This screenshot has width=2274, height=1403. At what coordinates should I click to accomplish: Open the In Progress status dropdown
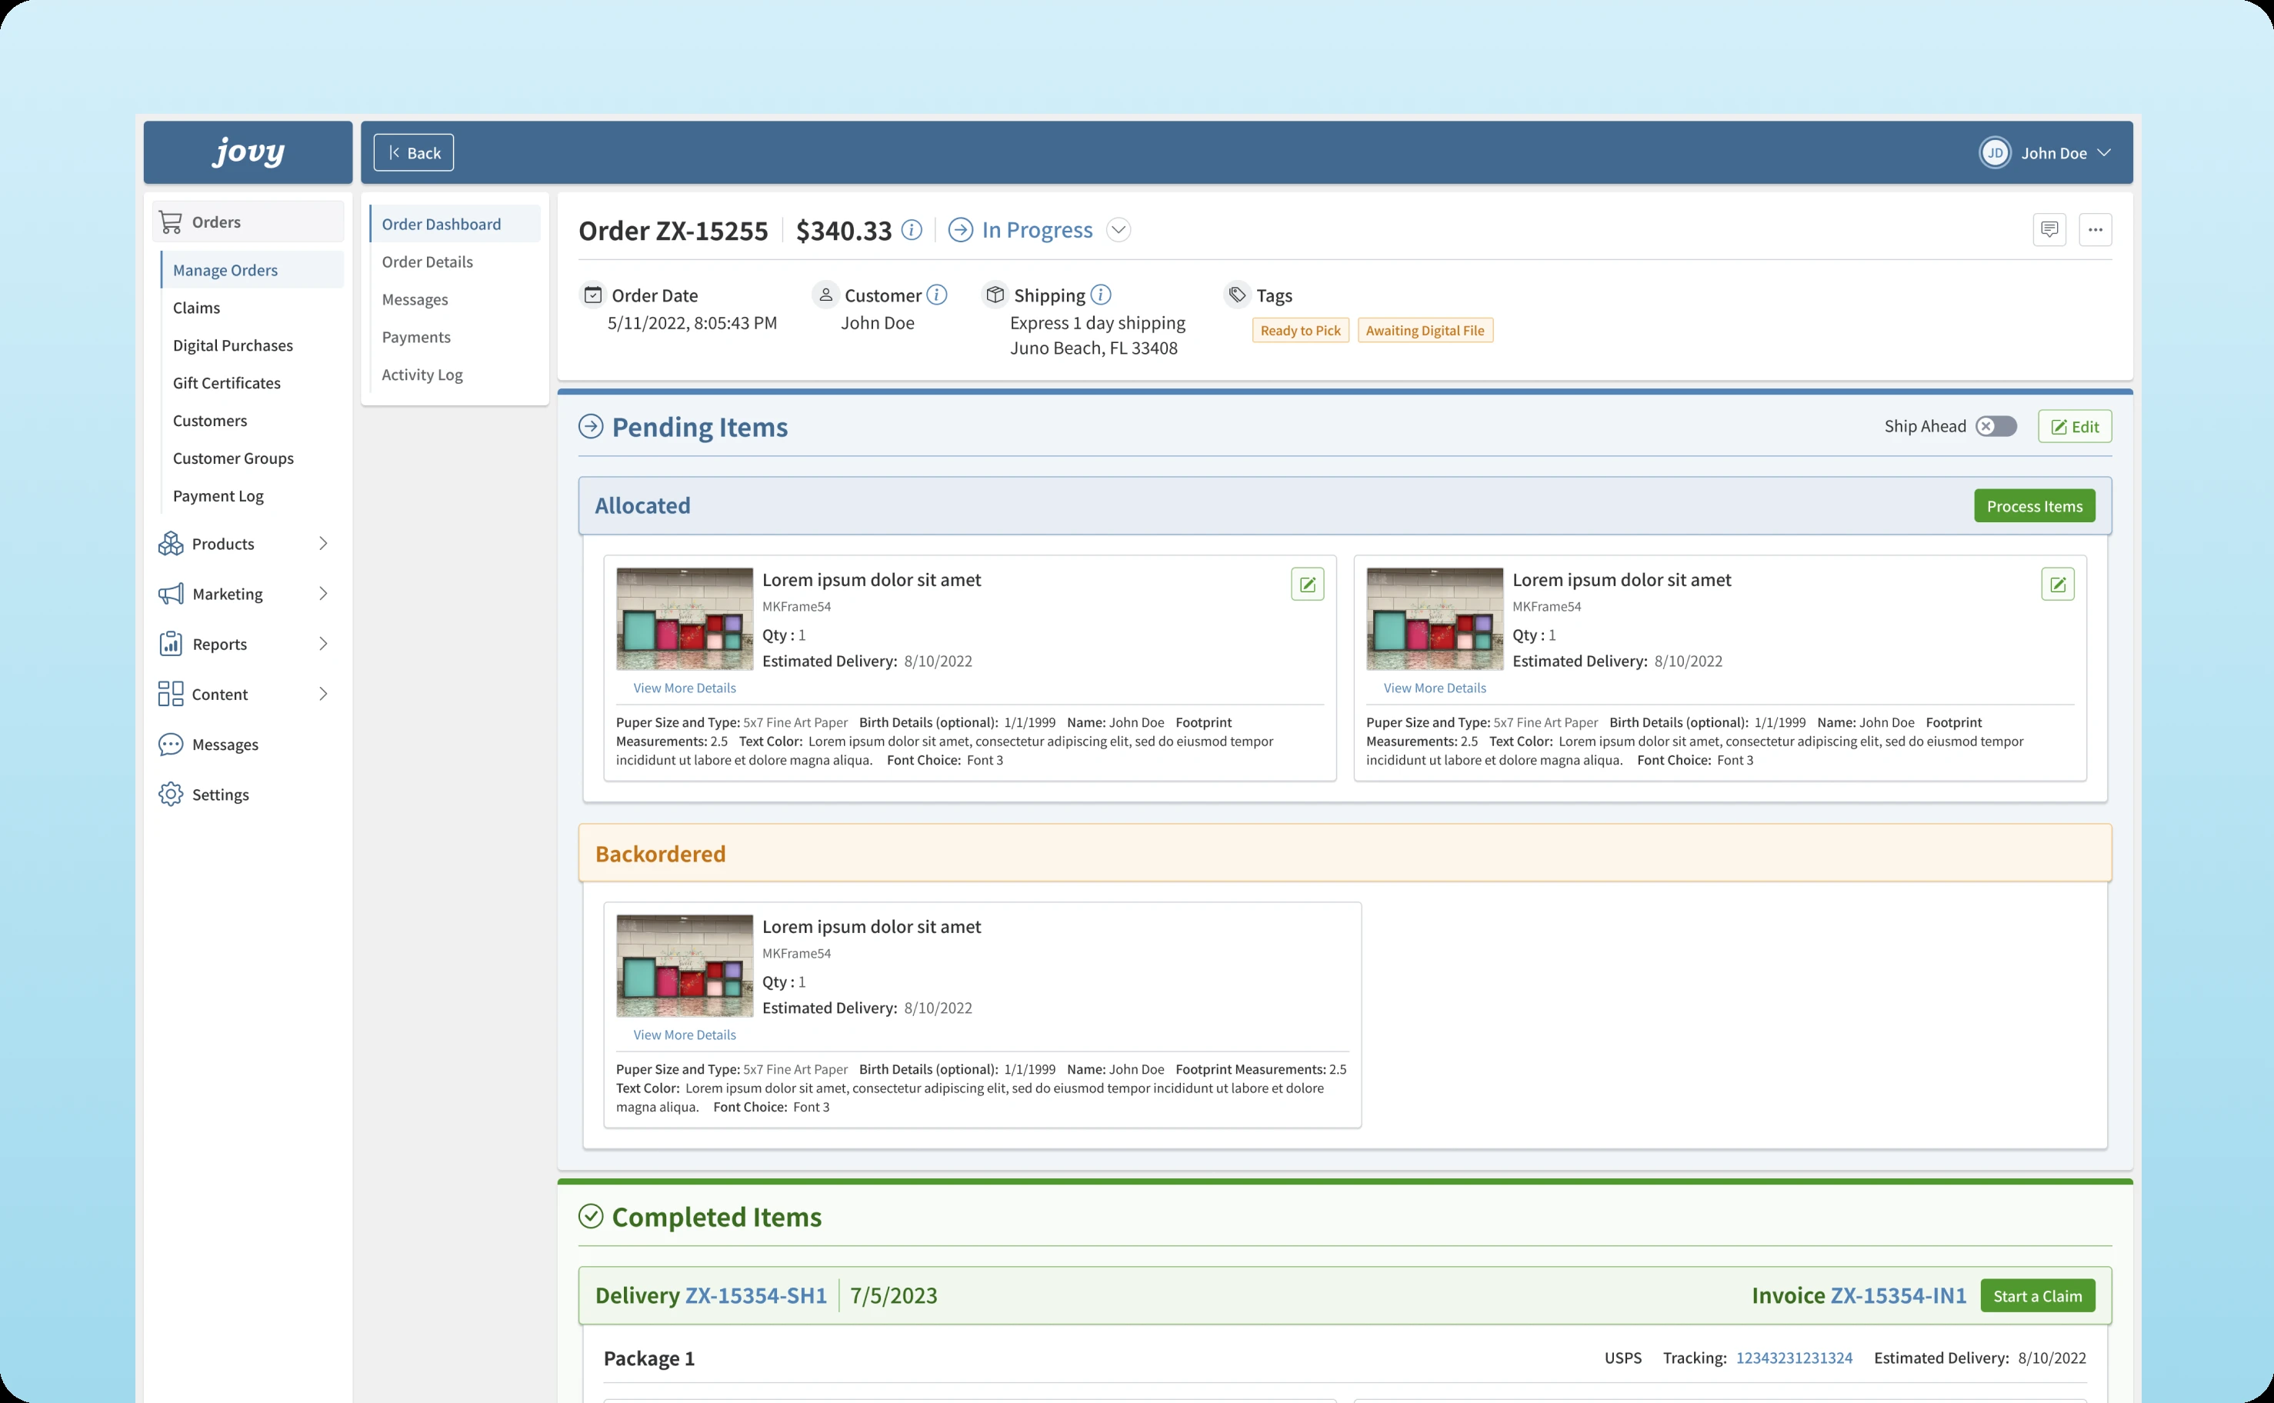coord(1118,230)
